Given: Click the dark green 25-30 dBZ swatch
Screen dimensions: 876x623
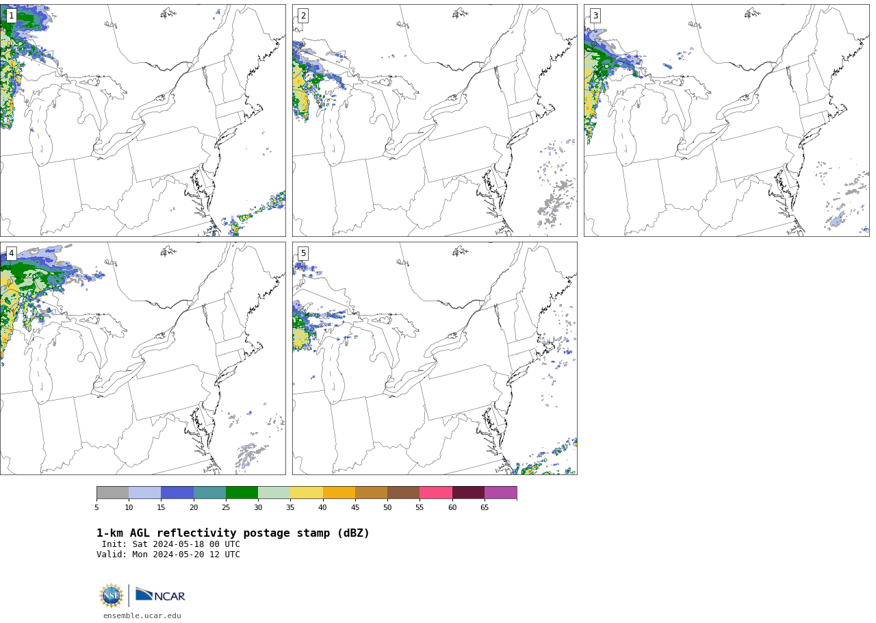Looking at the screenshot, I should point(242,493).
